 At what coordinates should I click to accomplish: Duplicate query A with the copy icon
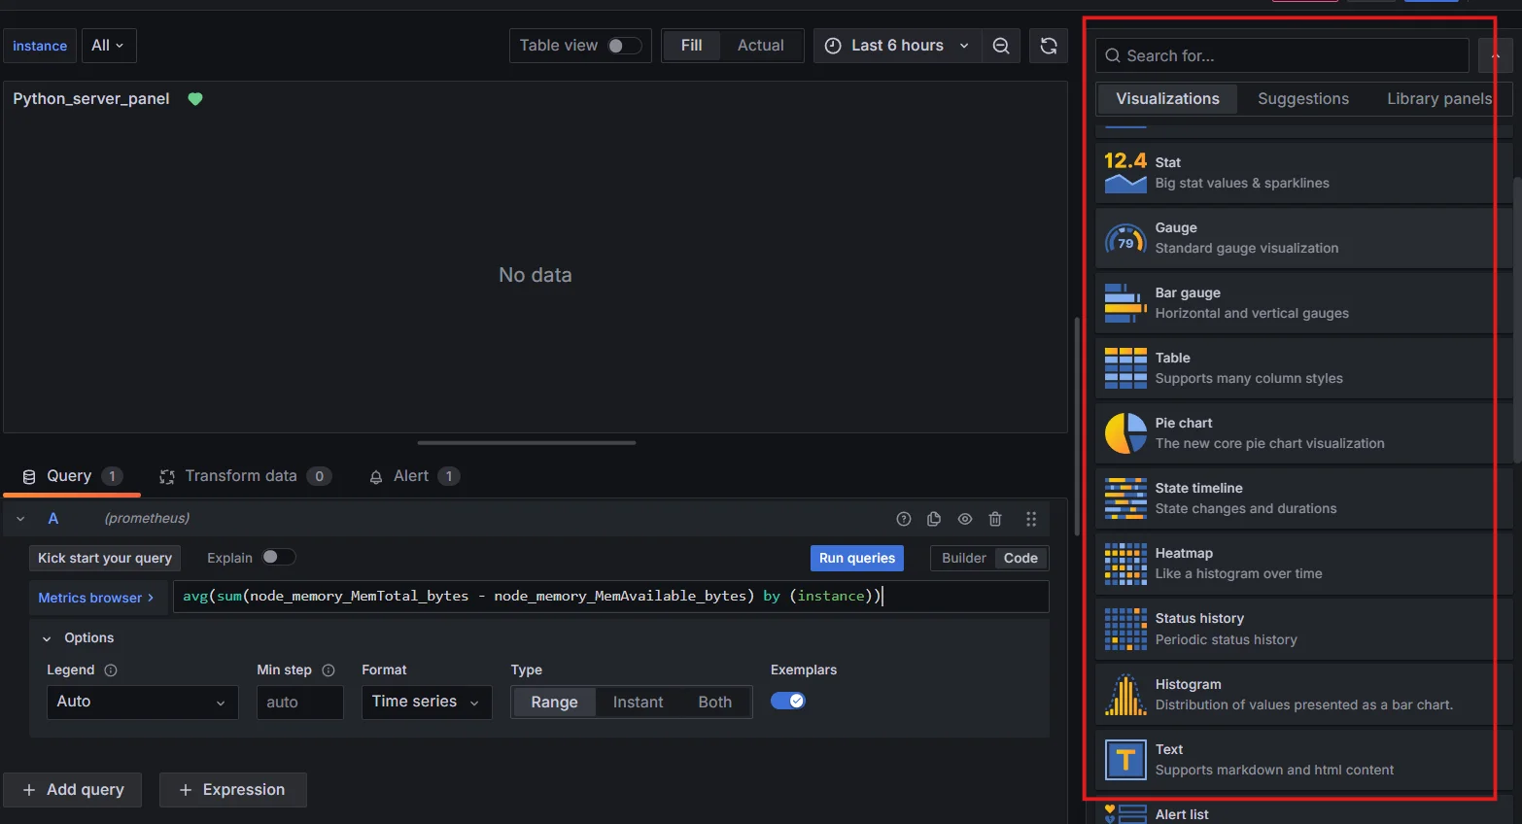pyautogui.click(x=934, y=519)
